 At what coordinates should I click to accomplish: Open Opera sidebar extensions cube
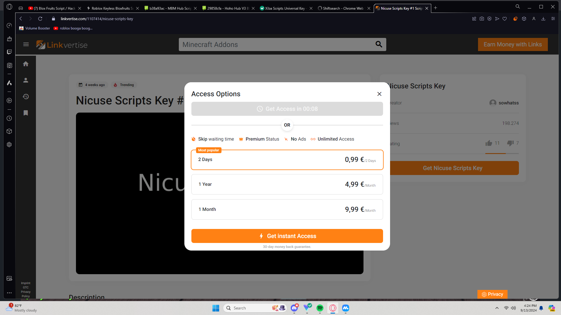[x=9, y=131]
